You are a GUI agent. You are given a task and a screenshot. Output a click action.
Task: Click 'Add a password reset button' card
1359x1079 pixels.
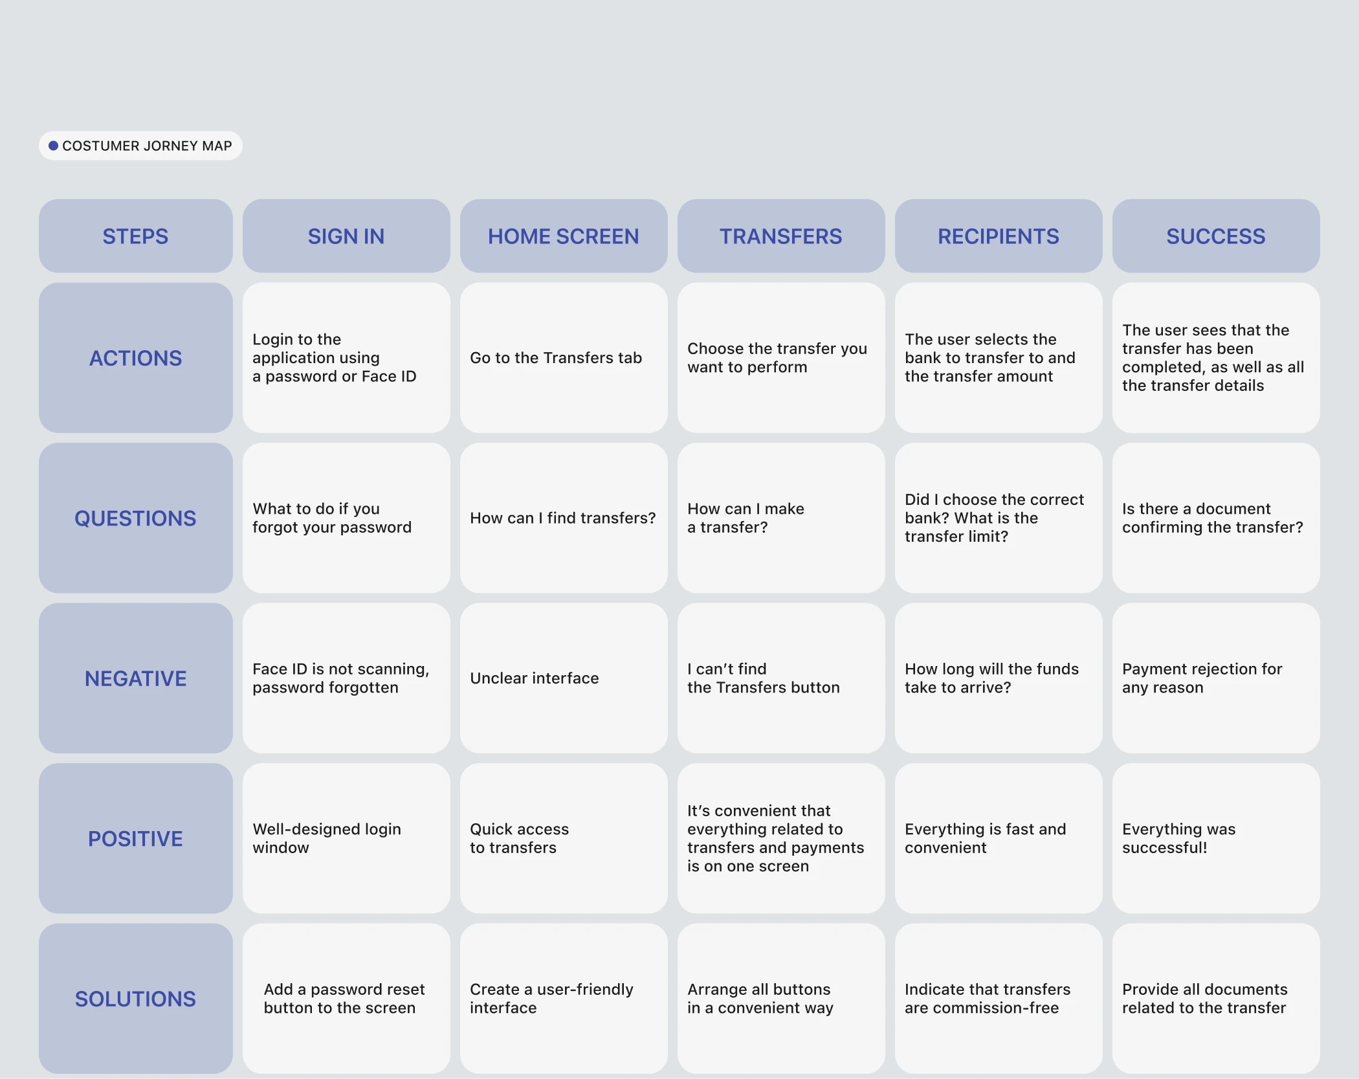point(346,999)
